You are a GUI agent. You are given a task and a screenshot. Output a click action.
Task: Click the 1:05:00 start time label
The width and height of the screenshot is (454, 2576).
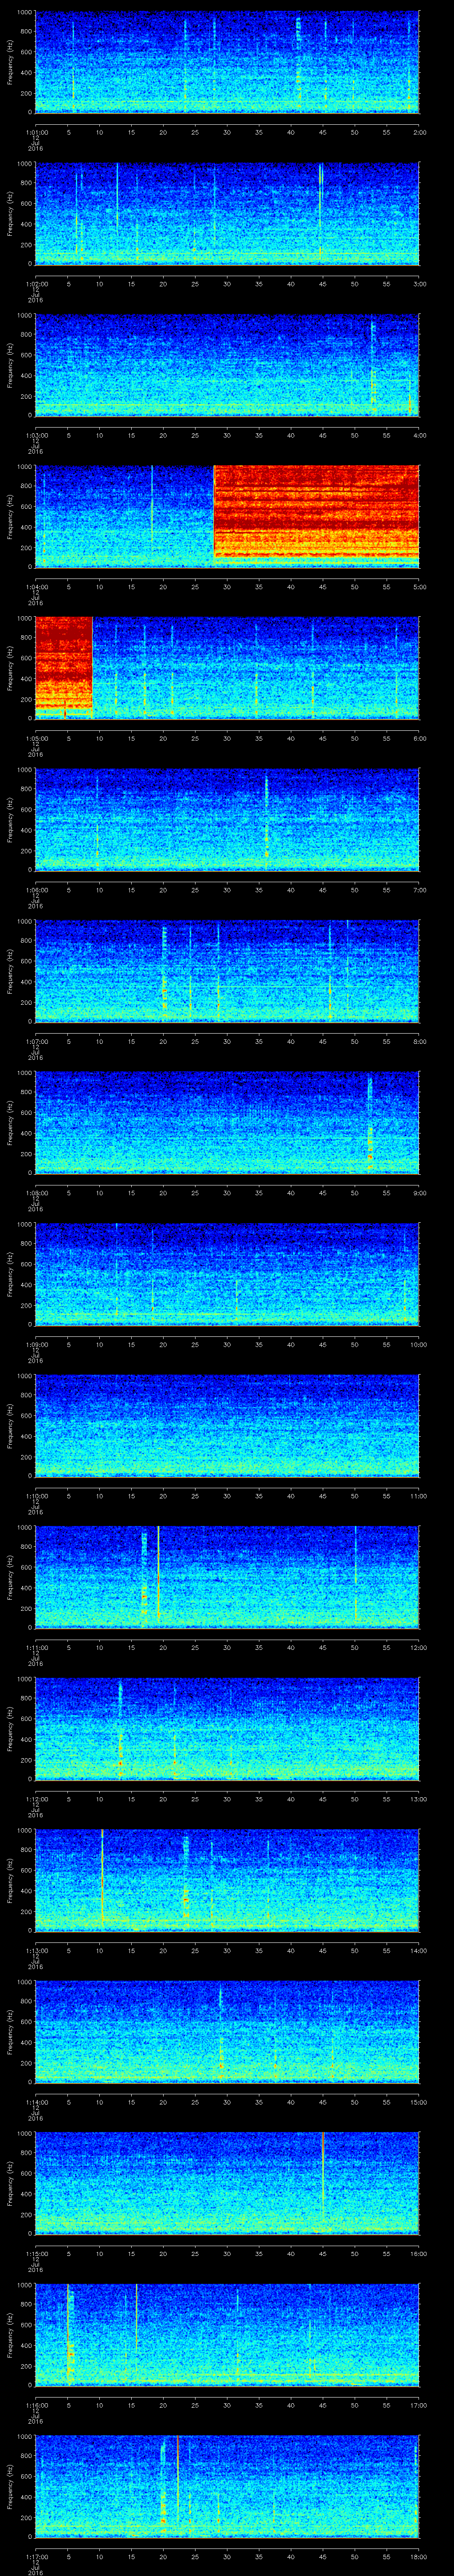click(x=36, y=738)
